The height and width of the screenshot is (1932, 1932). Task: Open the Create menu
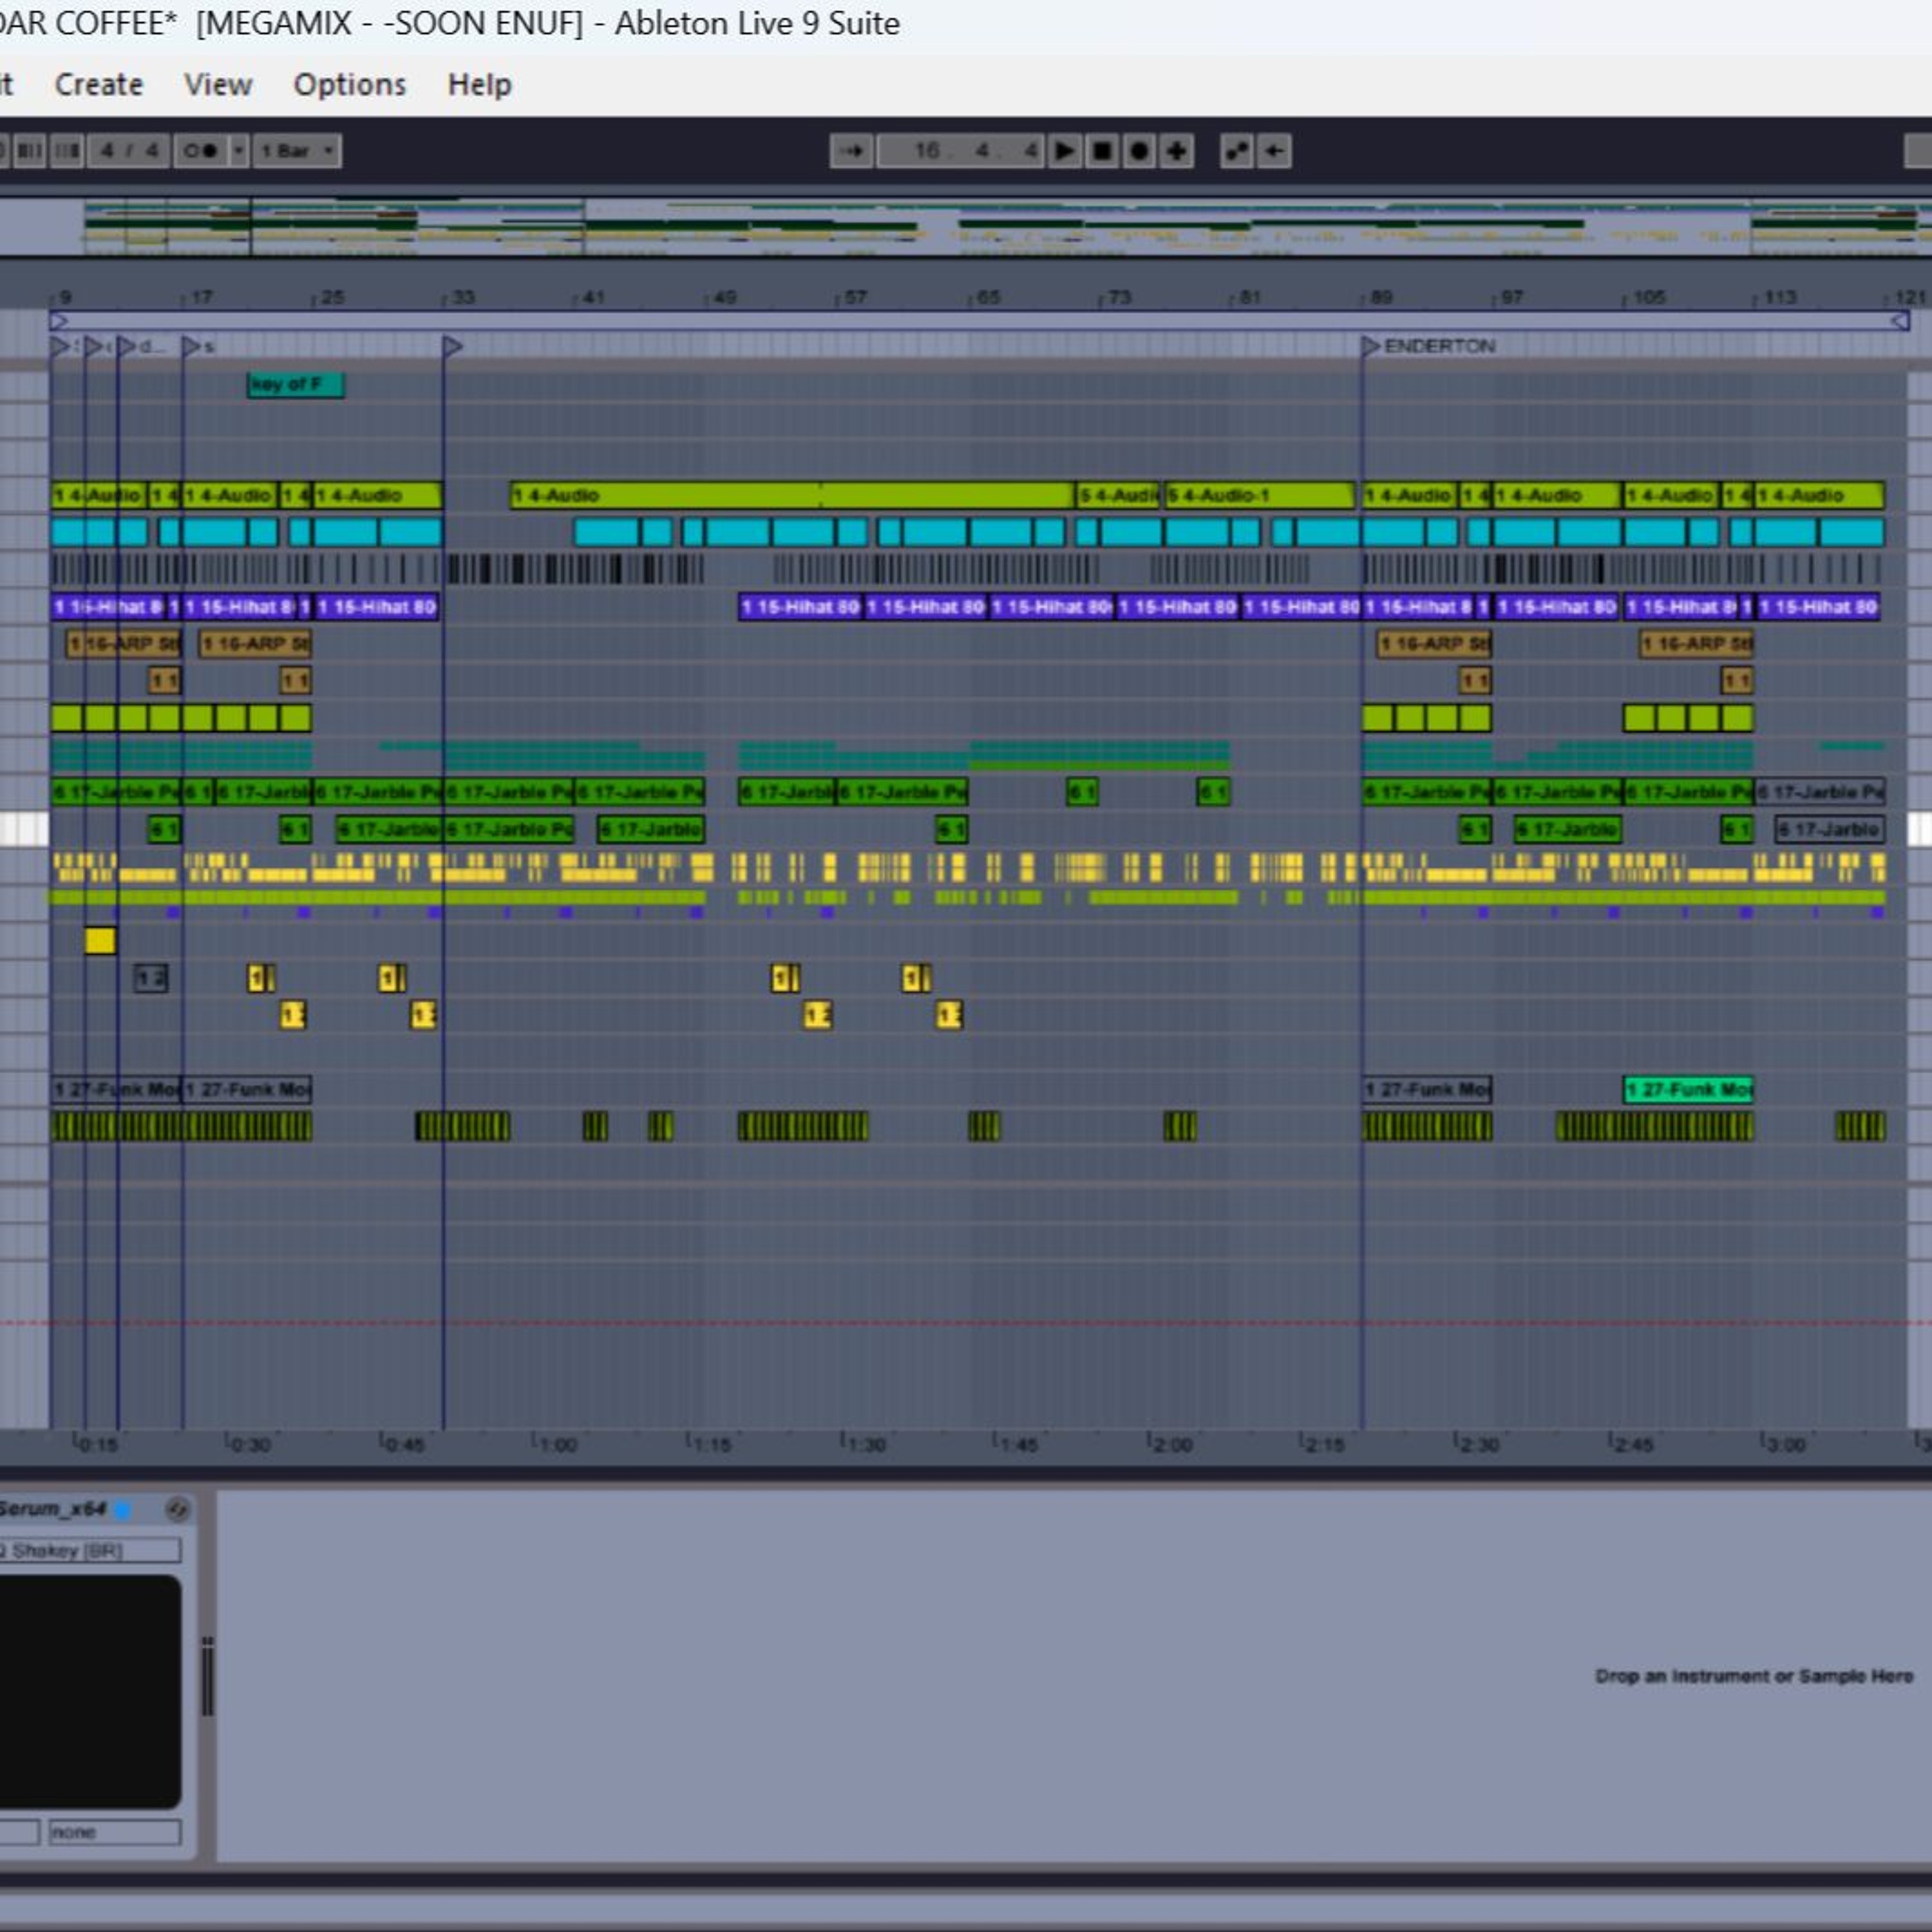99,84
